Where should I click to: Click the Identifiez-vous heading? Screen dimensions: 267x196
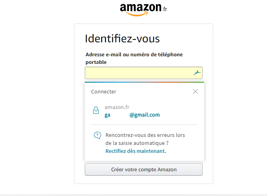point(122,39)
